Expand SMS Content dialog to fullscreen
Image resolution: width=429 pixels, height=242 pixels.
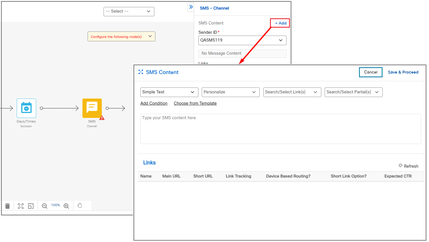click(141, 72)
